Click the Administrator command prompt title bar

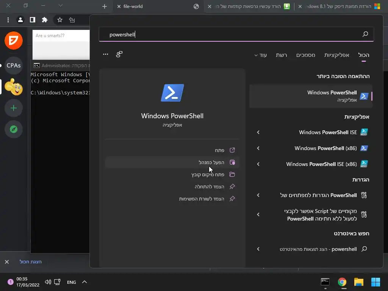click(x=60, y=65)
